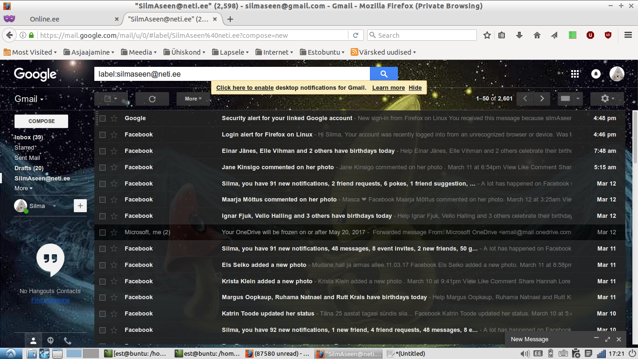The image size is (638, 359).
Task: Tick the checkbox for Login alert email
Action: 103,135
